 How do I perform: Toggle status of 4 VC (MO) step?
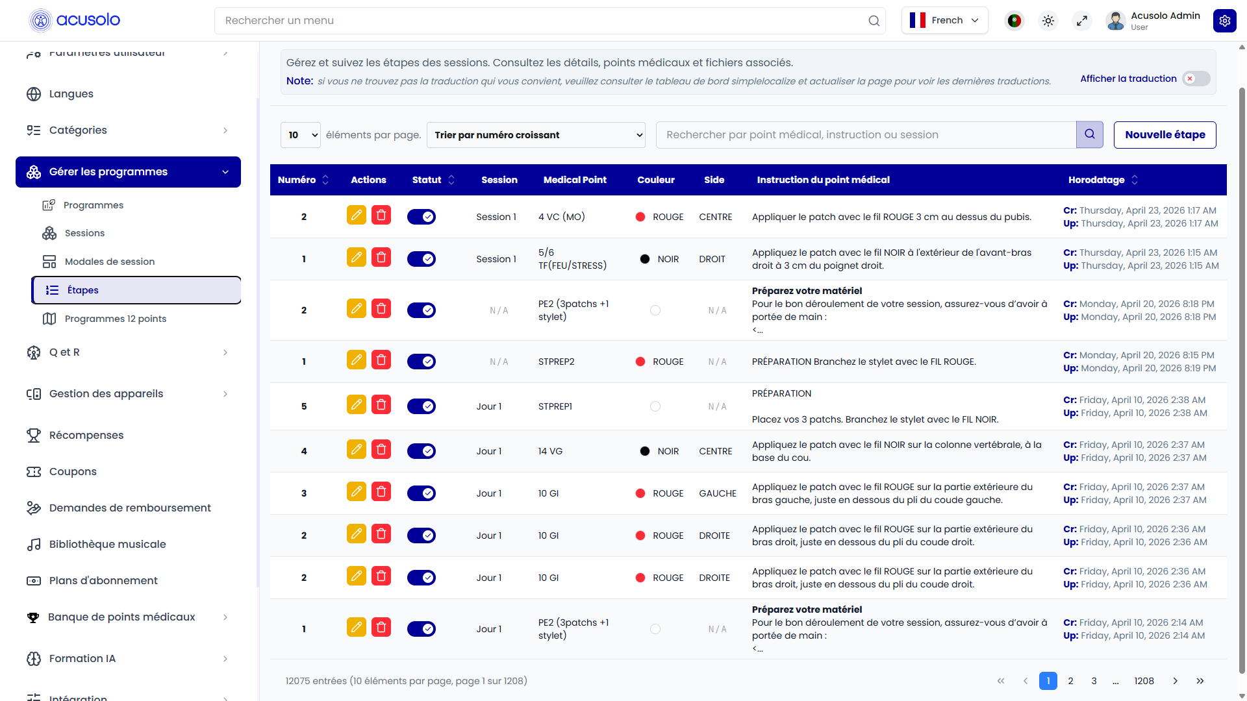tap(422, 217)
